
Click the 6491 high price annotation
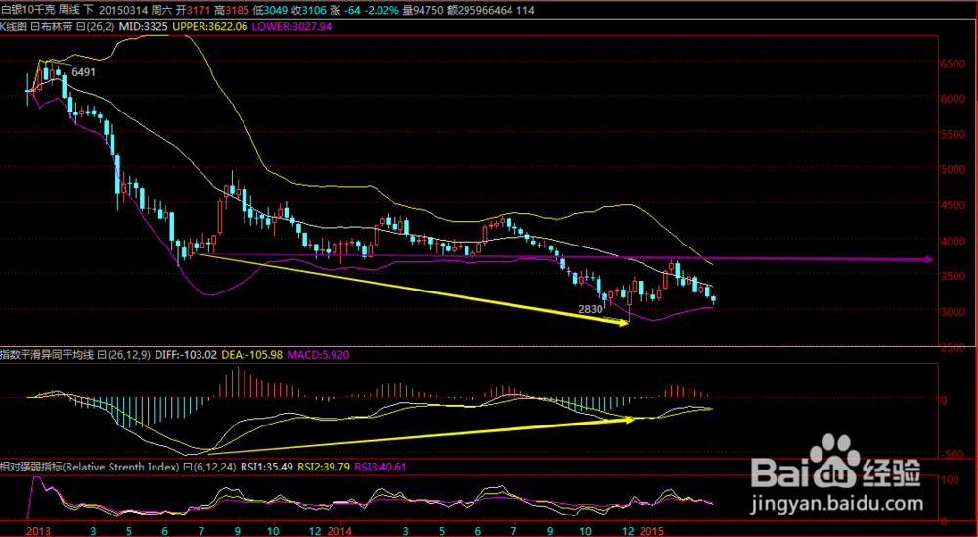pos(83,72)
